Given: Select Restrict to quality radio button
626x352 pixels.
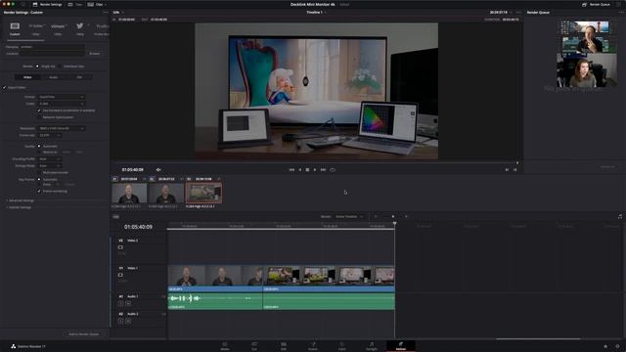Looking at the screenshot, I should coord(39,153).
